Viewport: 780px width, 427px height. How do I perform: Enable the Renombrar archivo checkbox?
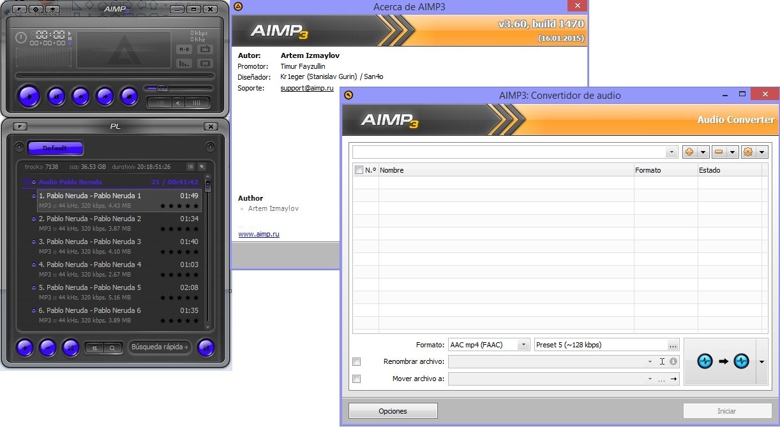click(x=357, y=362)
